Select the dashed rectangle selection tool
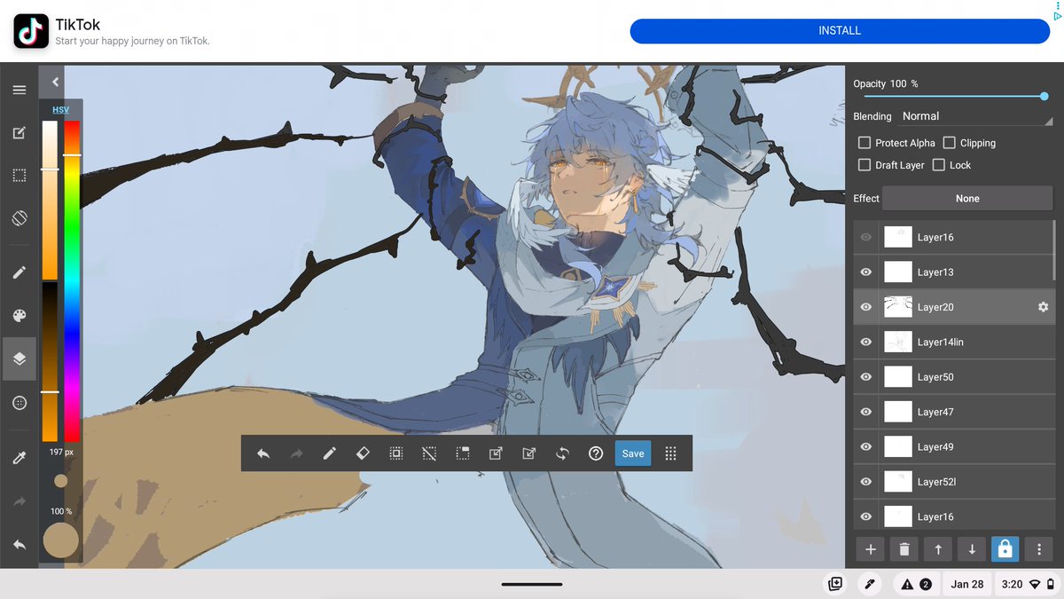1064x599 pixels. click(x=20, y=176)
